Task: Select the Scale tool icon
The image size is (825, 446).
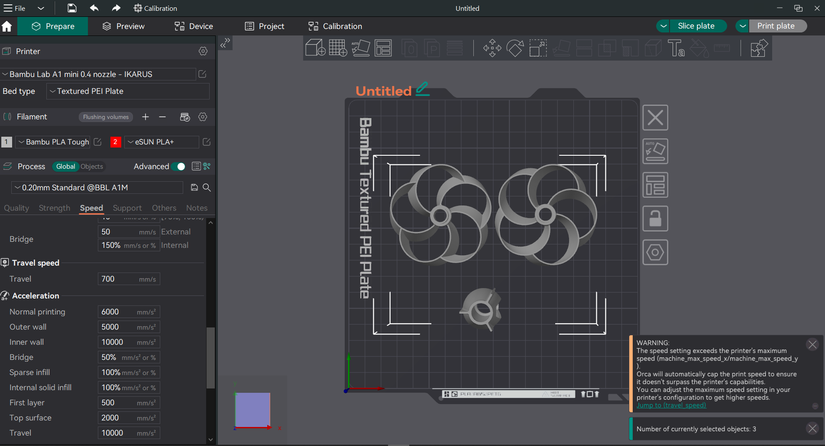Action: tap(538, 48)
